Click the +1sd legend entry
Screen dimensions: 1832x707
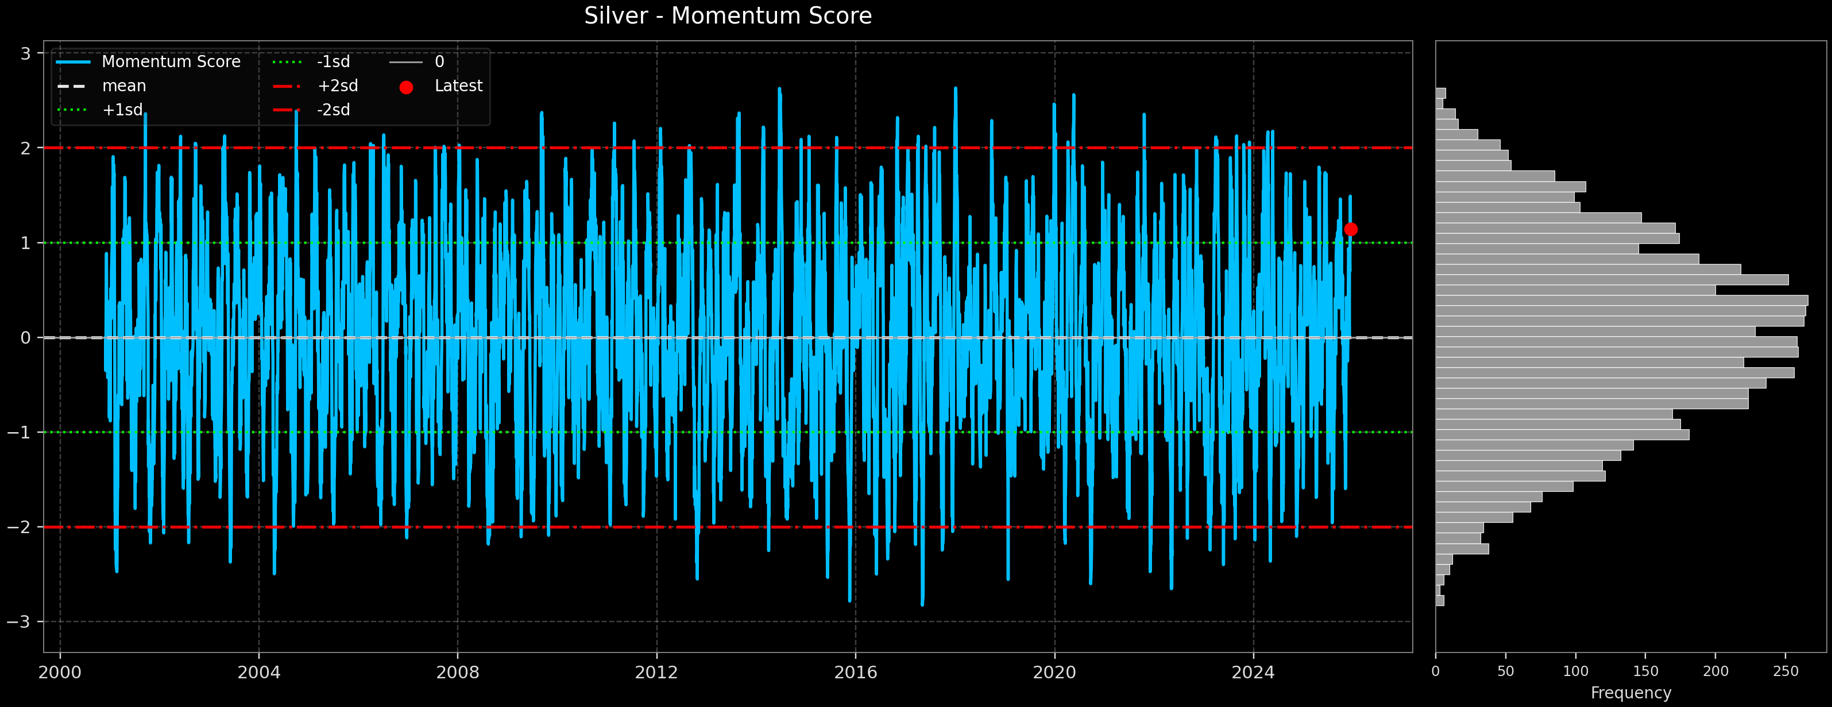[x=122, y=110]
